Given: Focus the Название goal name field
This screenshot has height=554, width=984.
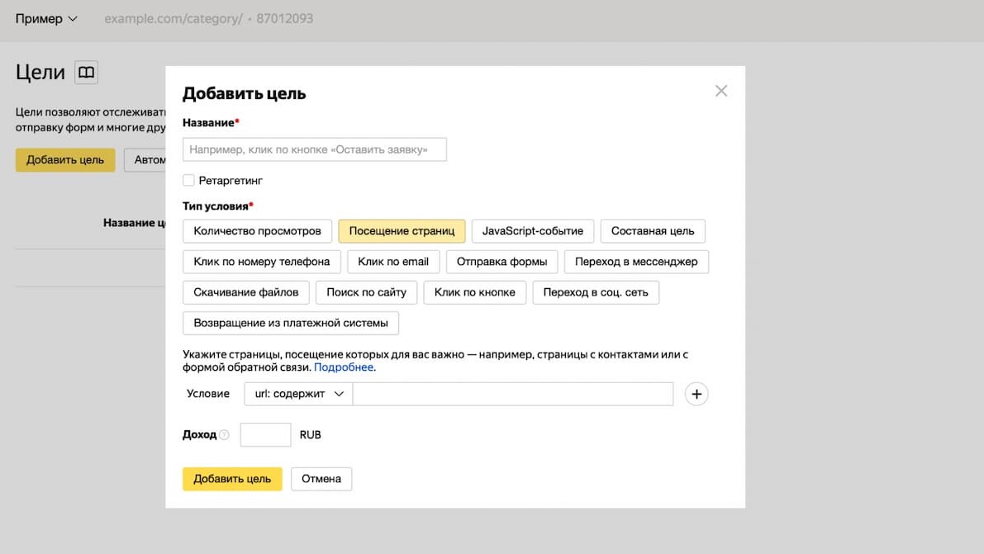Looking at the screenshot, I should (x=314, y=149).
